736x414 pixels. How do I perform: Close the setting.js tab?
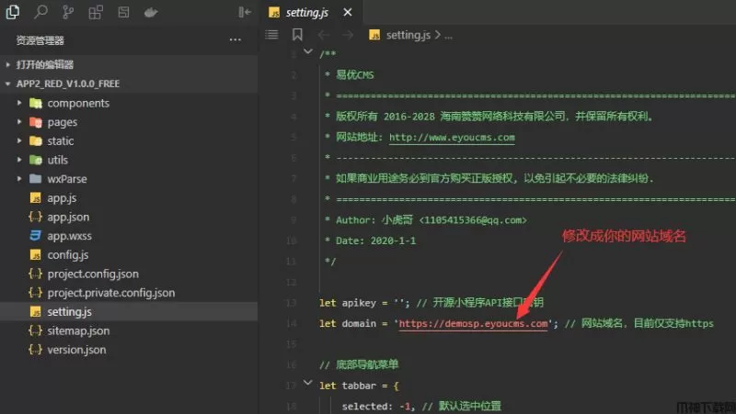(x=345, y=12)
